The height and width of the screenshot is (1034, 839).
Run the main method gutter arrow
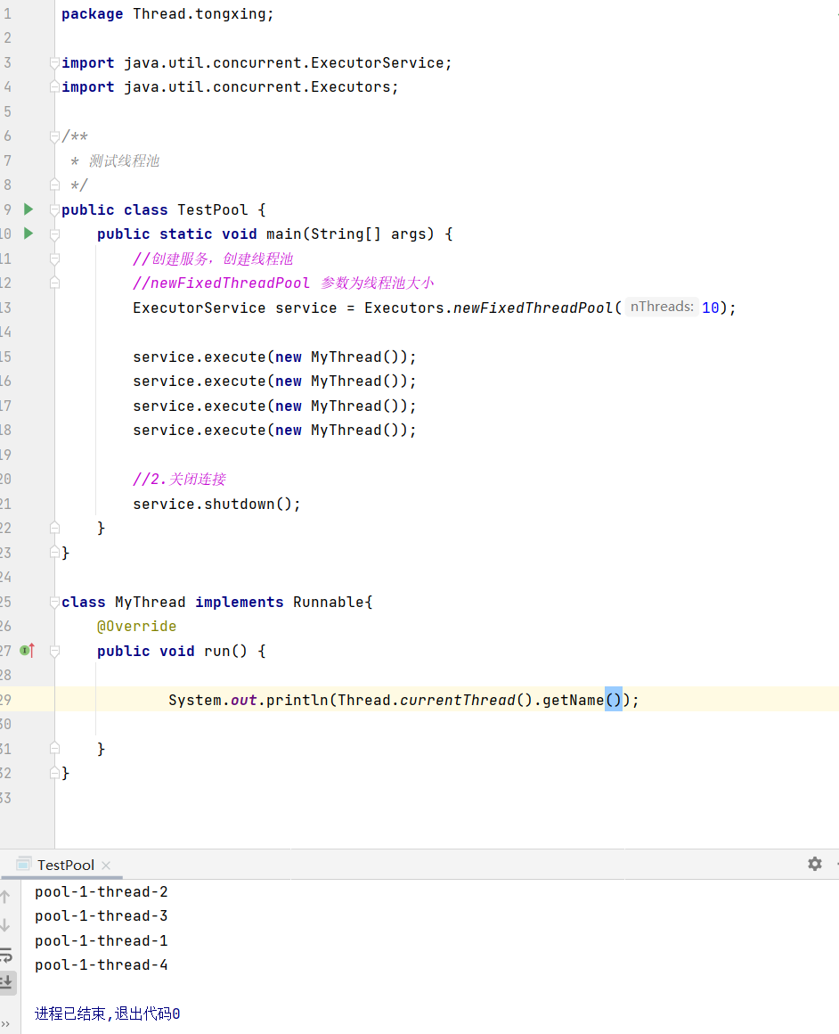tap(29, 234)
